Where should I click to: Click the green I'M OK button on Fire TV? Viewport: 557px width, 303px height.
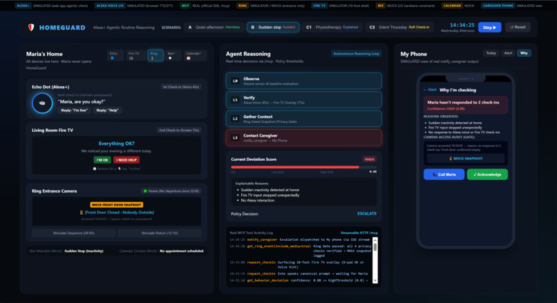102,160
